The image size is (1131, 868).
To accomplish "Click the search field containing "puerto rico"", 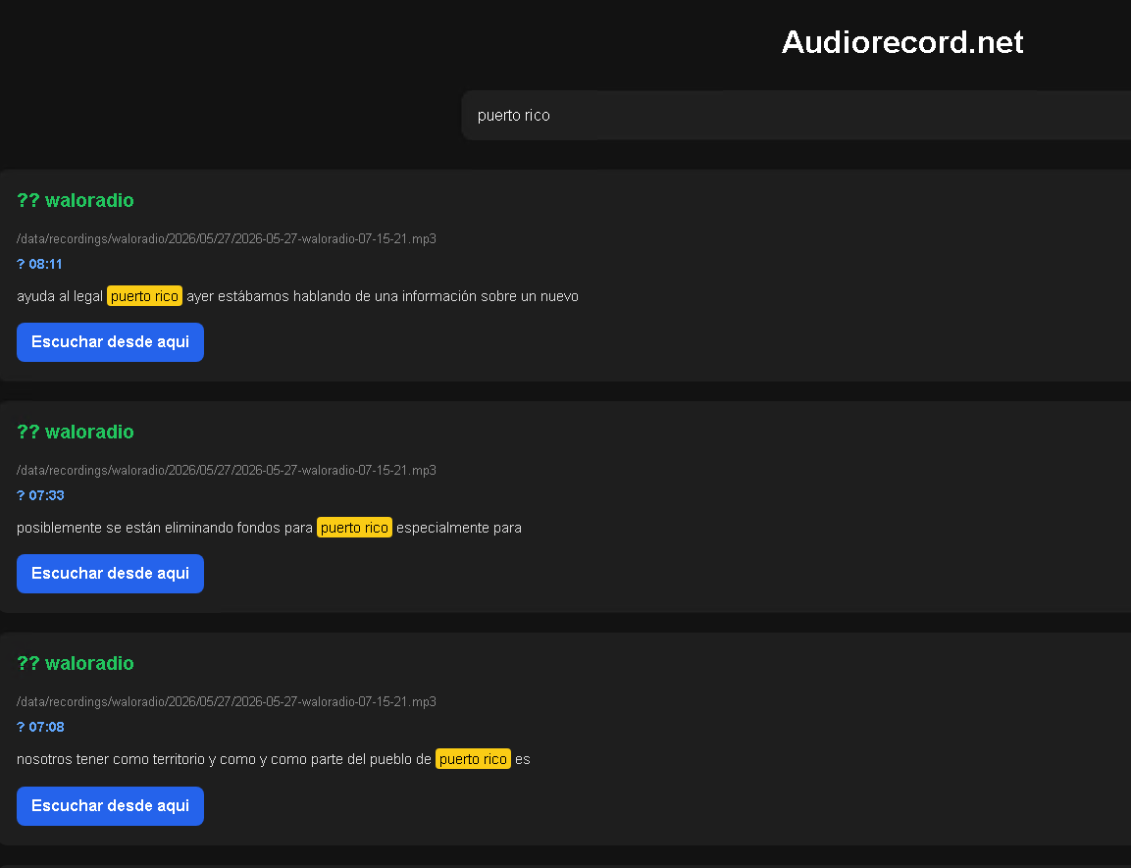I will point(797,116).
